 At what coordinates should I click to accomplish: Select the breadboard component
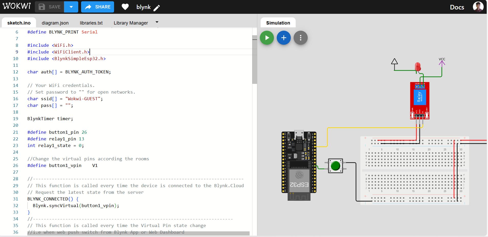tap(414, 171)
